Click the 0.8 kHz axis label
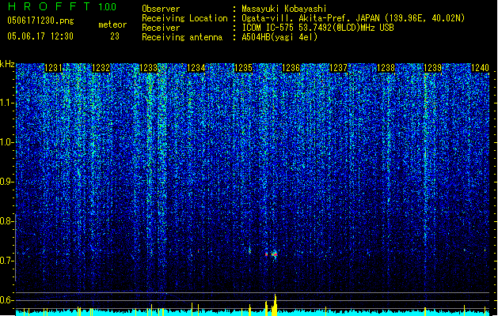 [x=7, y=221]
